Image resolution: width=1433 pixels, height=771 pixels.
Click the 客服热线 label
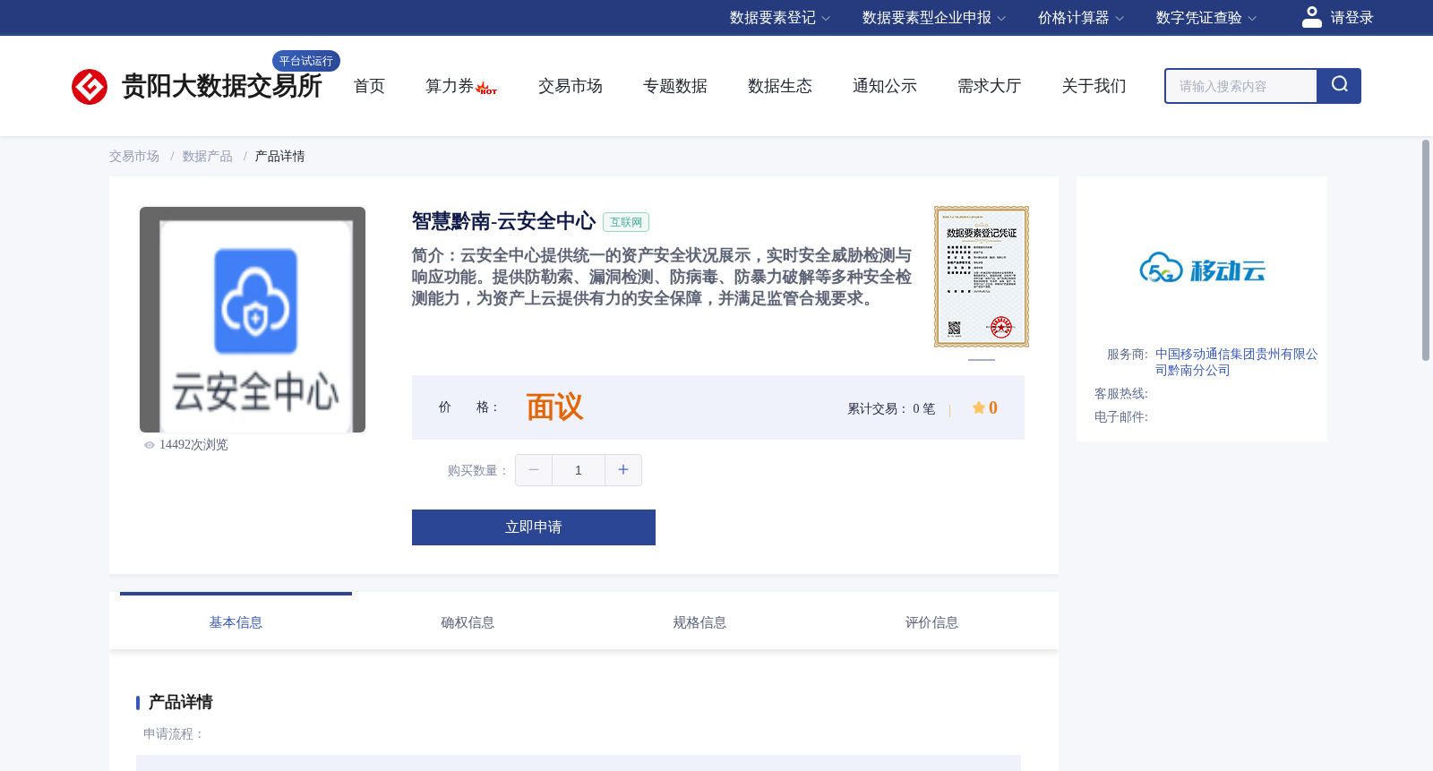point(1121,394)
